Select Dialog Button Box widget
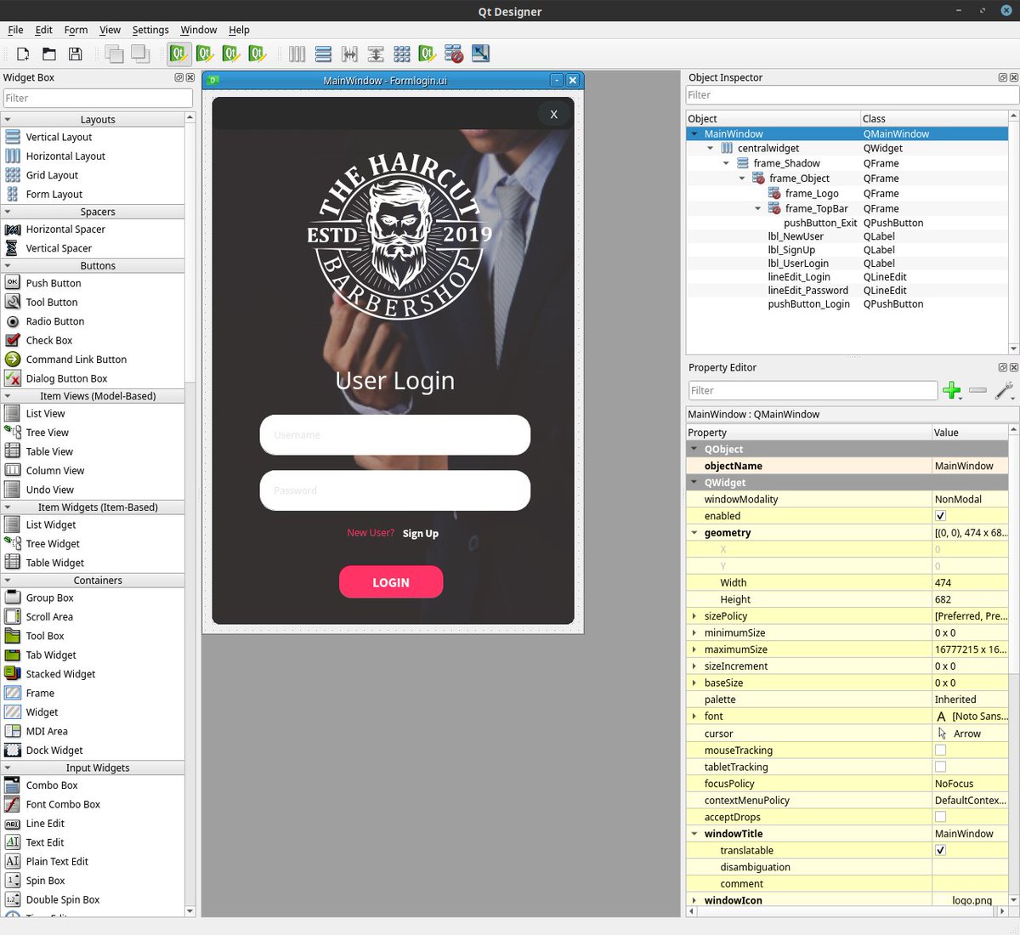1020x935 pixels. pos(66,378)
